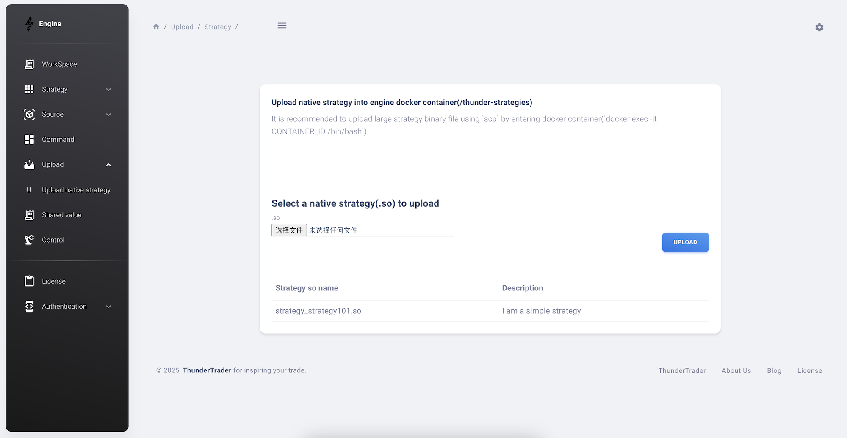
Task: Toggle the hamburger menu icon
Action: pyautogui.click(x=282, y=26)
